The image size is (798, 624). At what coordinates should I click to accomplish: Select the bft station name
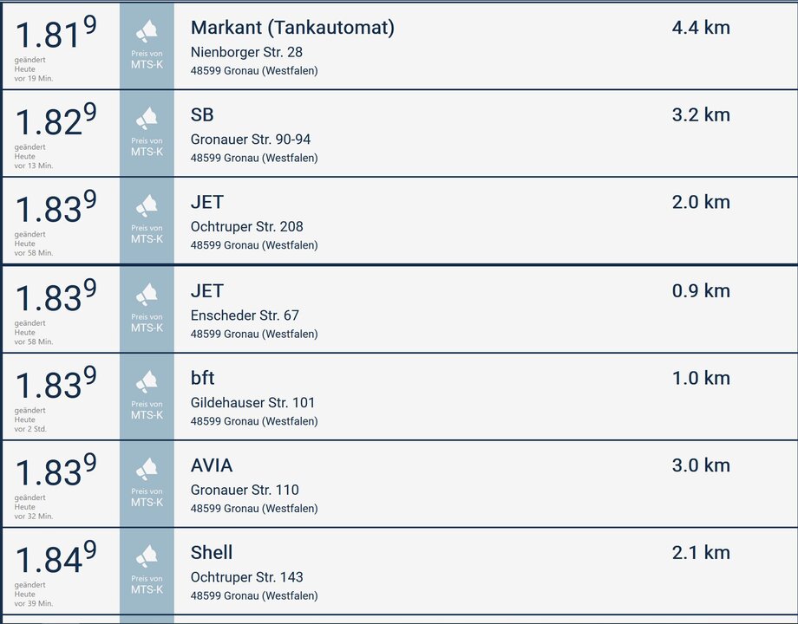202,378
